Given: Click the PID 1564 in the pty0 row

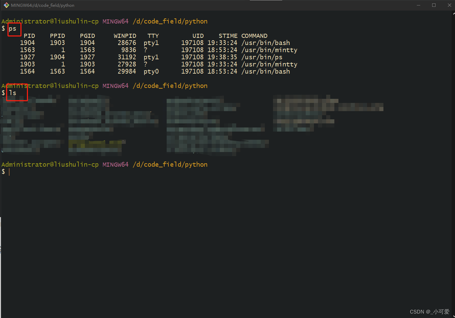Looking at the screenshot, I should click(28, 71).
